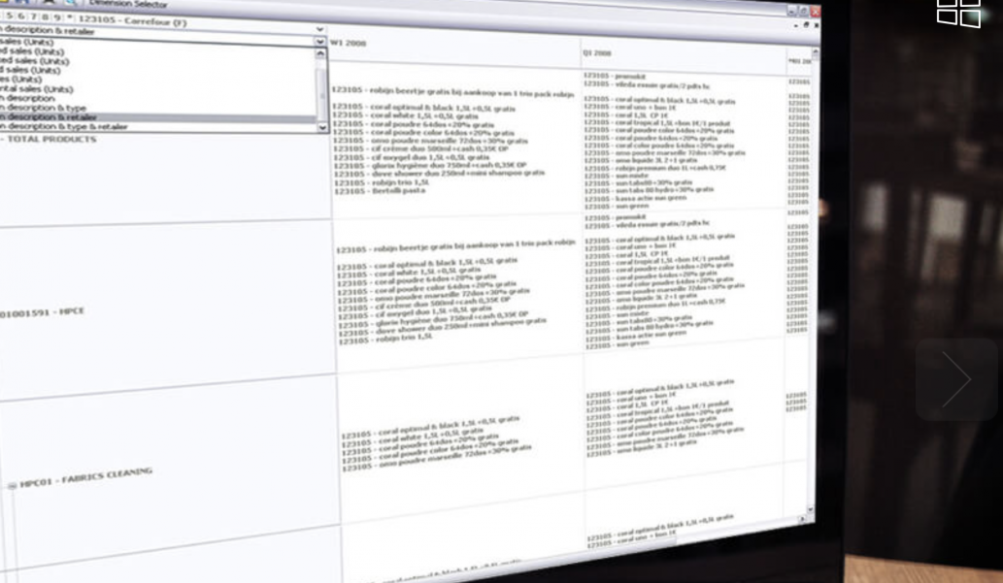The height and width of the screenshot is (583, 1003).
Task: Click the dropdown list's scroll-up arrow
Action: pos(321,53)
